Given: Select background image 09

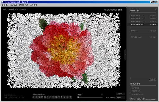Looking at the screenshot, I should (x=56, y=97).
